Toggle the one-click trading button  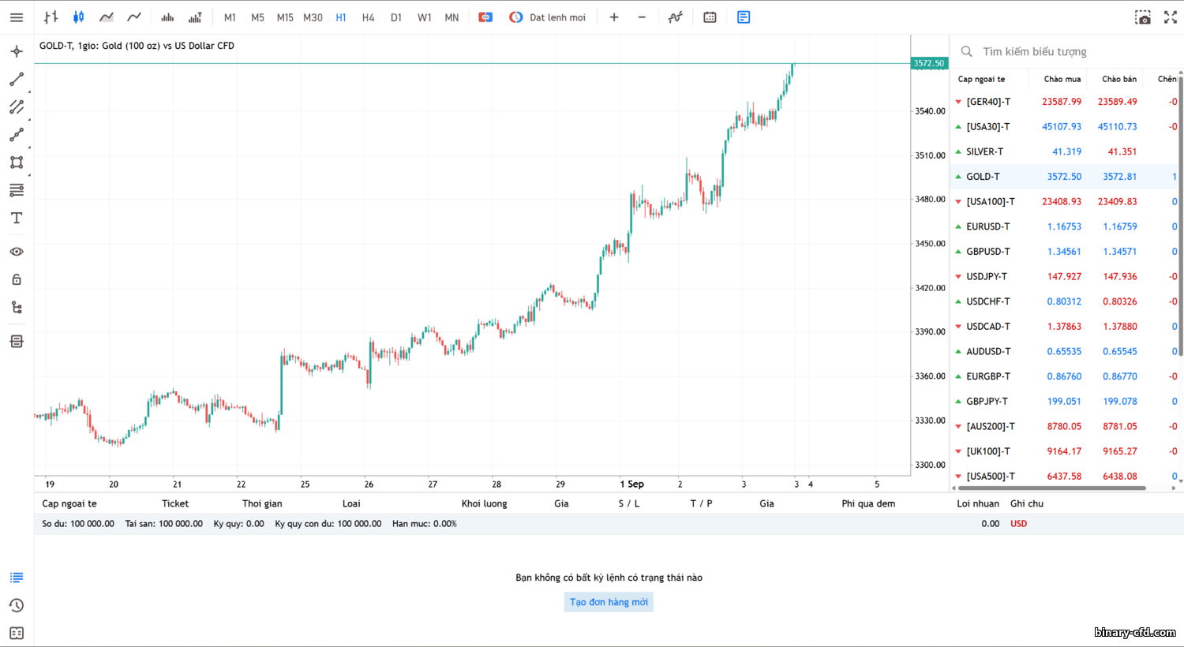485,17
